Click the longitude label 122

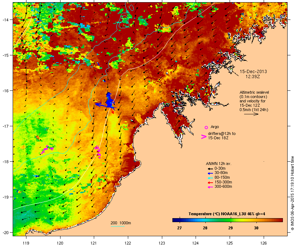coord(128,243)
